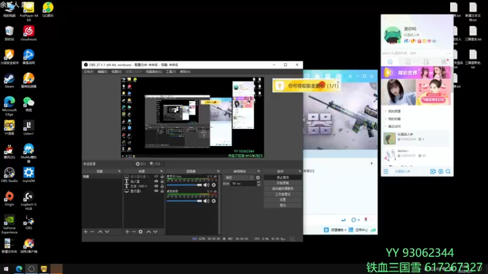Hide the 文本 (GDI+) source
This screenshot has width=488, height=274.
coord(156,186)
